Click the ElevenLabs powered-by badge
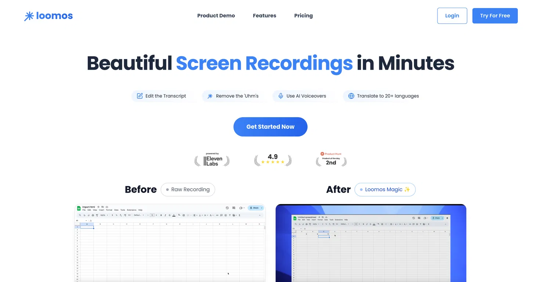541x282 pixels. pyautogui.click(x=212, y=160)
